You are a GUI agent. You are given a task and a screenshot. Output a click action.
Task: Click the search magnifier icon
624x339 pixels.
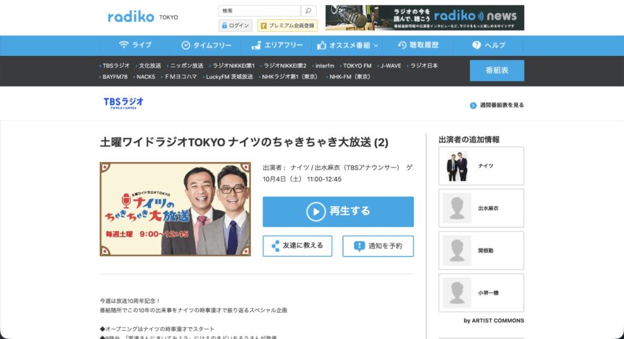[x=309, y=11]
